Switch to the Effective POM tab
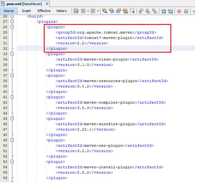 (x=44, y=11)
